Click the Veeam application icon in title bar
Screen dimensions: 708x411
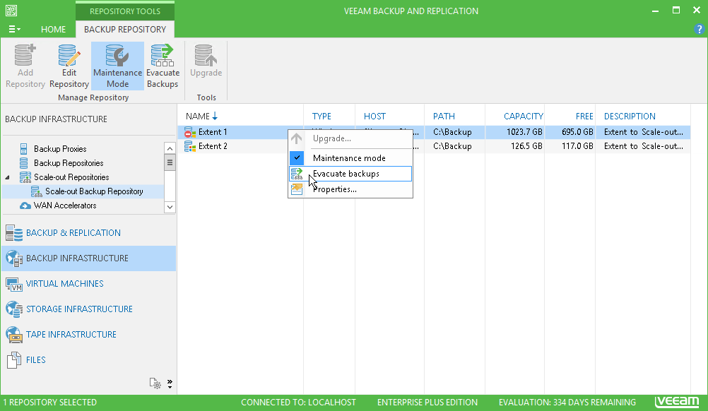11,11
